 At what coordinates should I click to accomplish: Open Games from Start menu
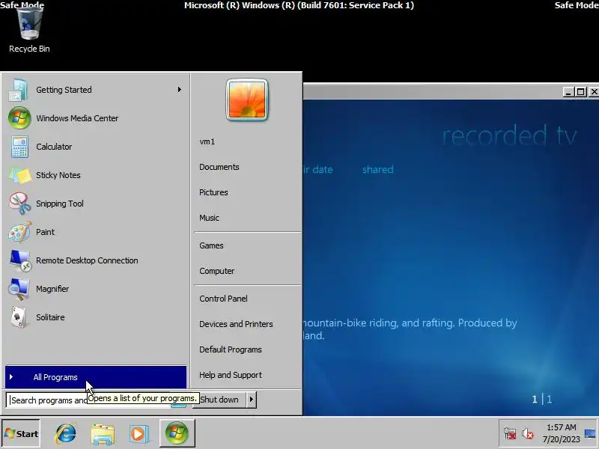tap(211, 245)
